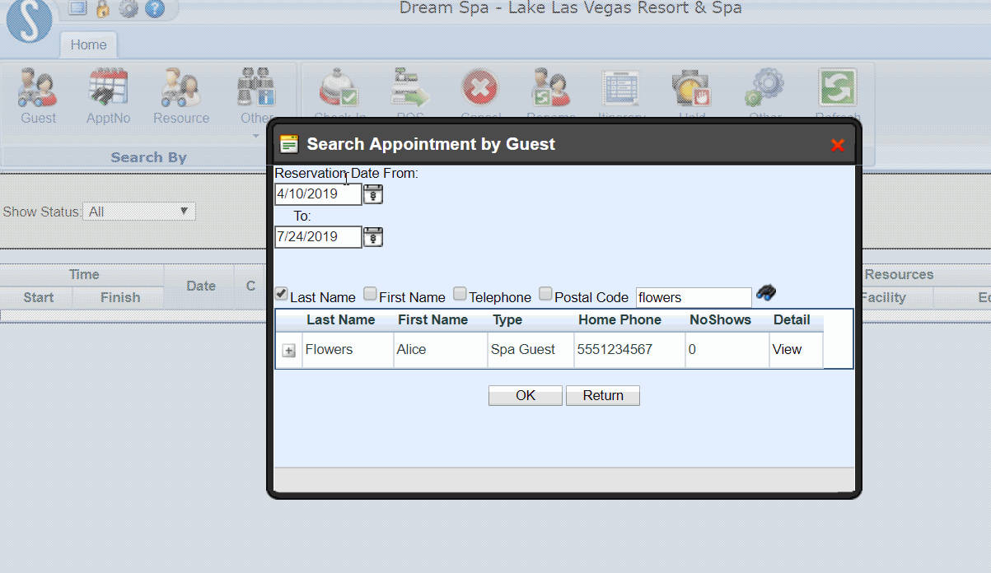Image resolution: width=991 pixels, height=573 pixels.
Task: Check the Telephone checkbox
Action: tap(459, 293)
